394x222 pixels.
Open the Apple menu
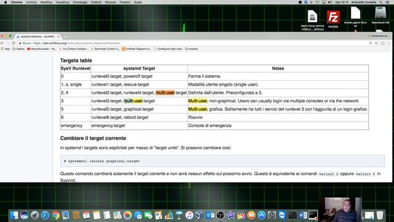pyautogui.click(x=6, y=2)
